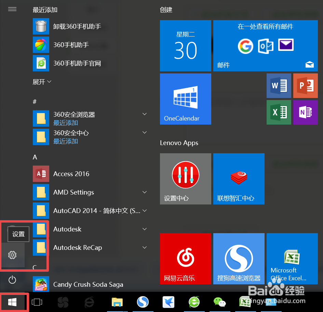
Task: Expand the recently added list with 展开
Action: [x=42, y=82]
